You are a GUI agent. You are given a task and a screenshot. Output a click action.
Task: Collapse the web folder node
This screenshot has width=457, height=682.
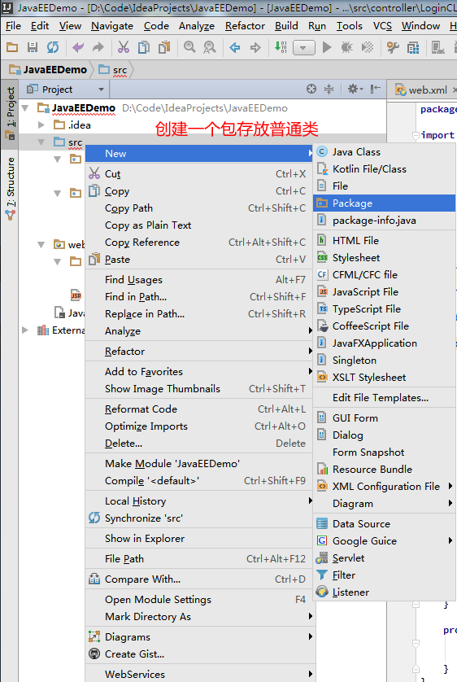(41, 244)
